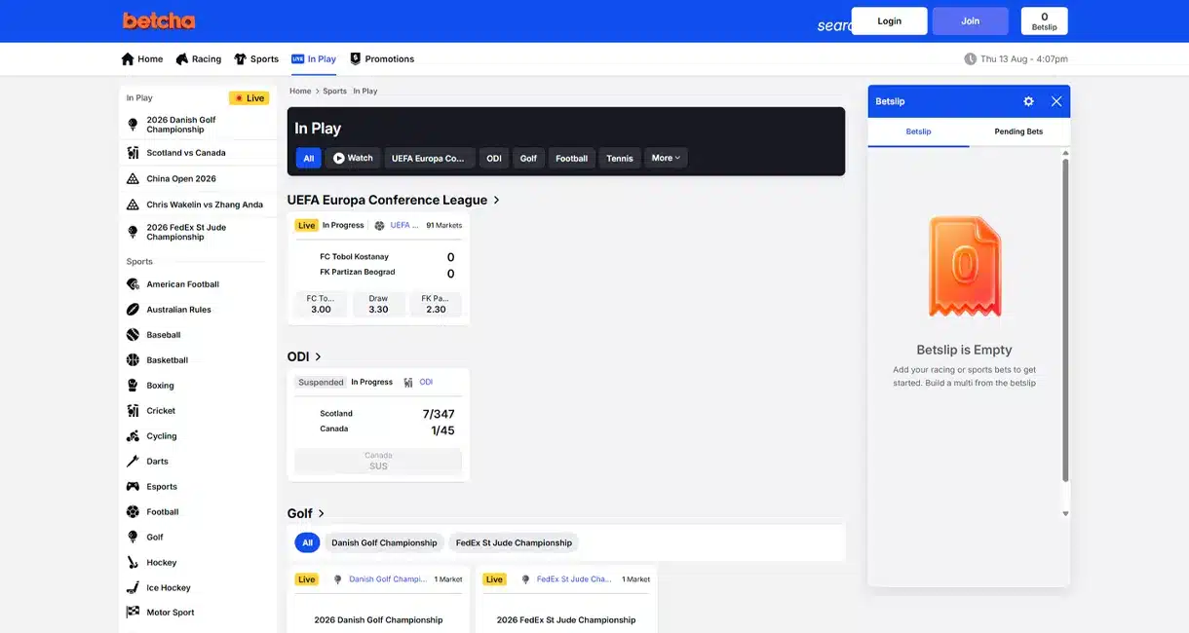Screen dimensions: 1189x633
Task: Click the Home house icon in navigation
Action: point(128,58)
